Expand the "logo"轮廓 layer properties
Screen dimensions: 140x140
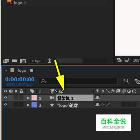[x=28, y=105]
